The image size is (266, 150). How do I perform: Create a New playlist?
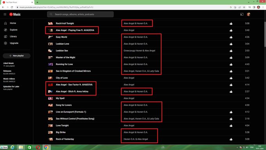coord(16,56)
